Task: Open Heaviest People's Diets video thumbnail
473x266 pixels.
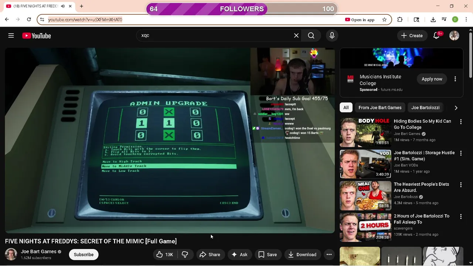Action: coord(365,195)
